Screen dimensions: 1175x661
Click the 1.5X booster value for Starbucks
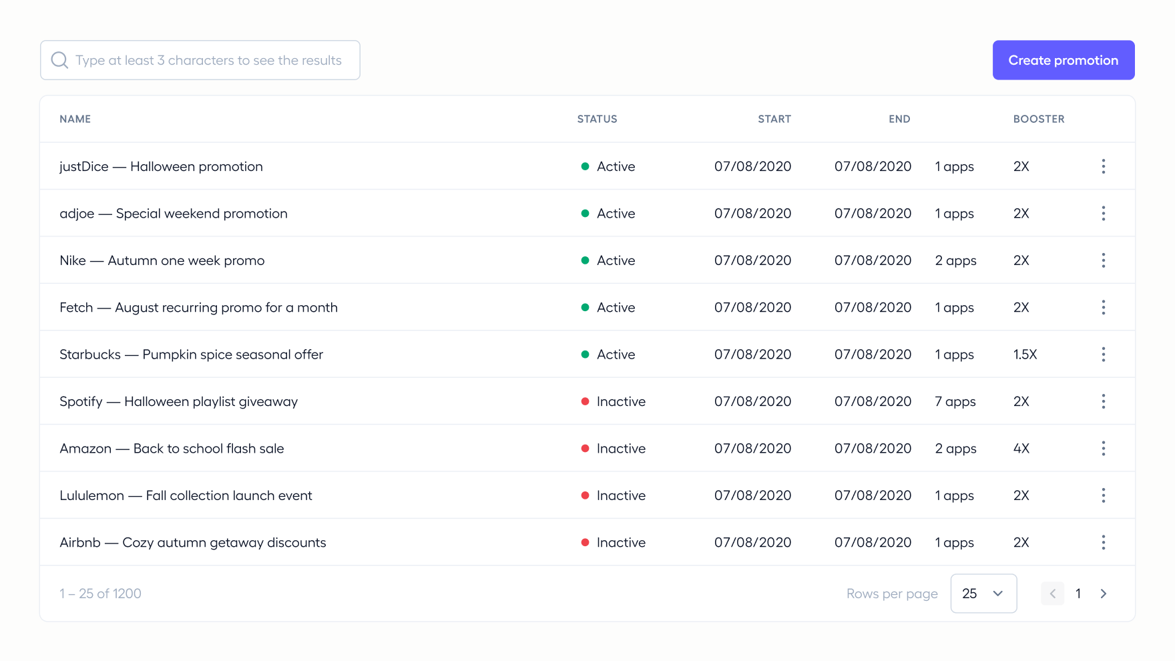click(x=1025, y=355)
